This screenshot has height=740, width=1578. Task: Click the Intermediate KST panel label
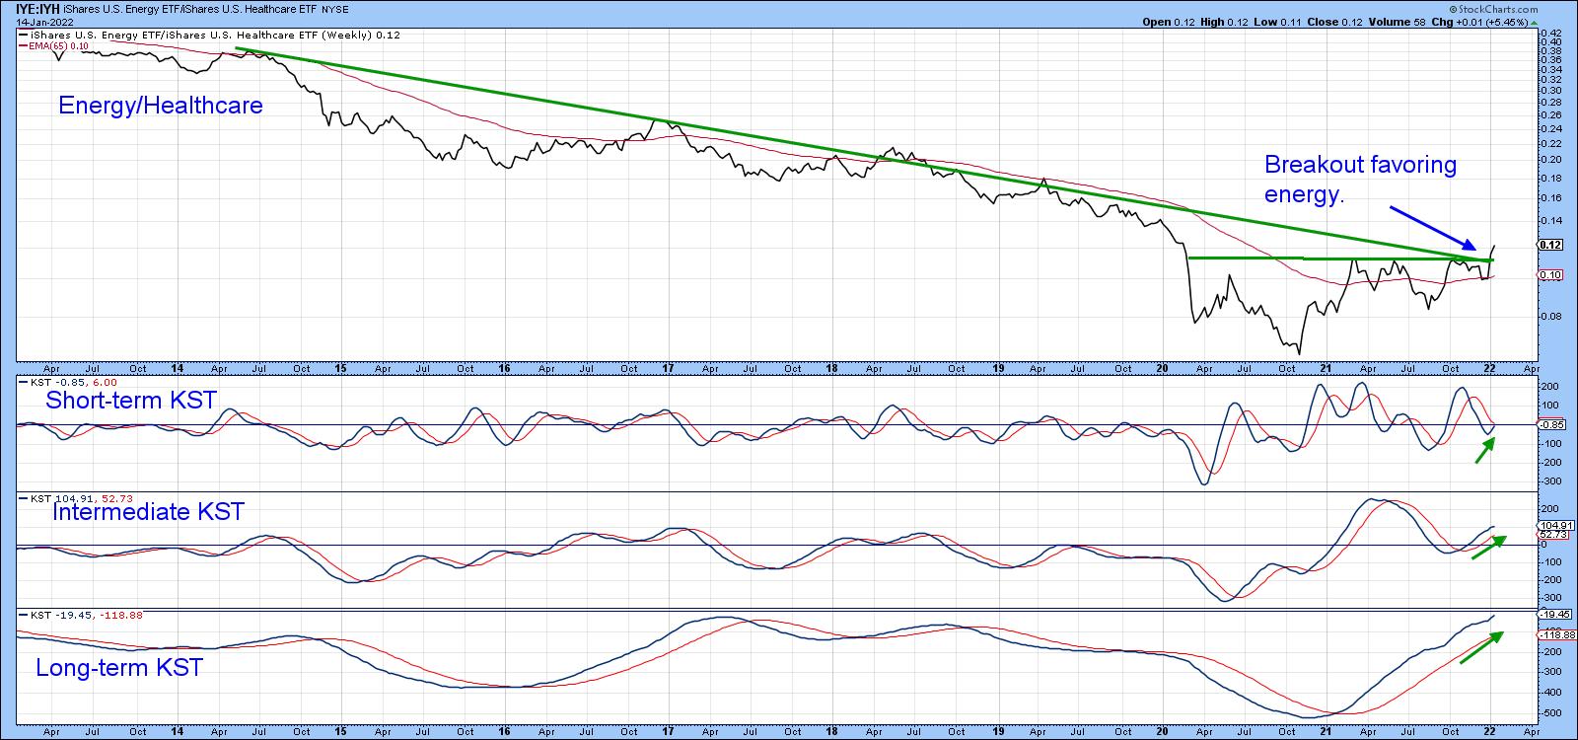[147, 511]
